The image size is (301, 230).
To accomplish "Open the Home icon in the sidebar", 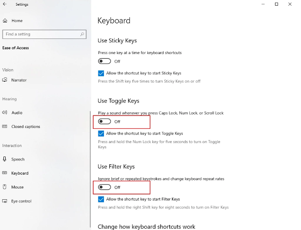I will 5,20.
